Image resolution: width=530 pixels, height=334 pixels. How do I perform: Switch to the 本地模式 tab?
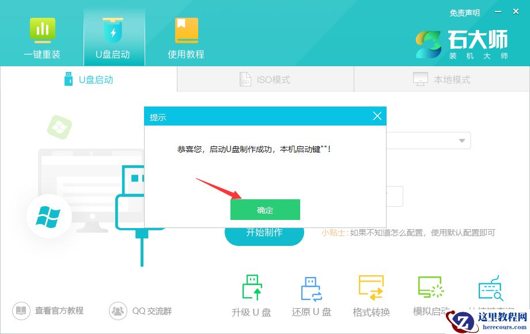coord(441,79)
